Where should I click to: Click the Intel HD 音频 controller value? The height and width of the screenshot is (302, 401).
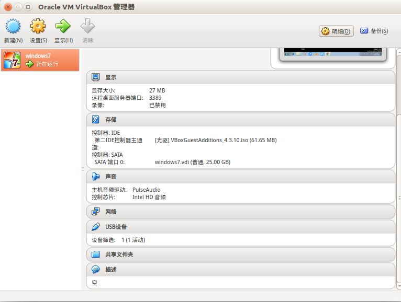(x=149, y=197)
